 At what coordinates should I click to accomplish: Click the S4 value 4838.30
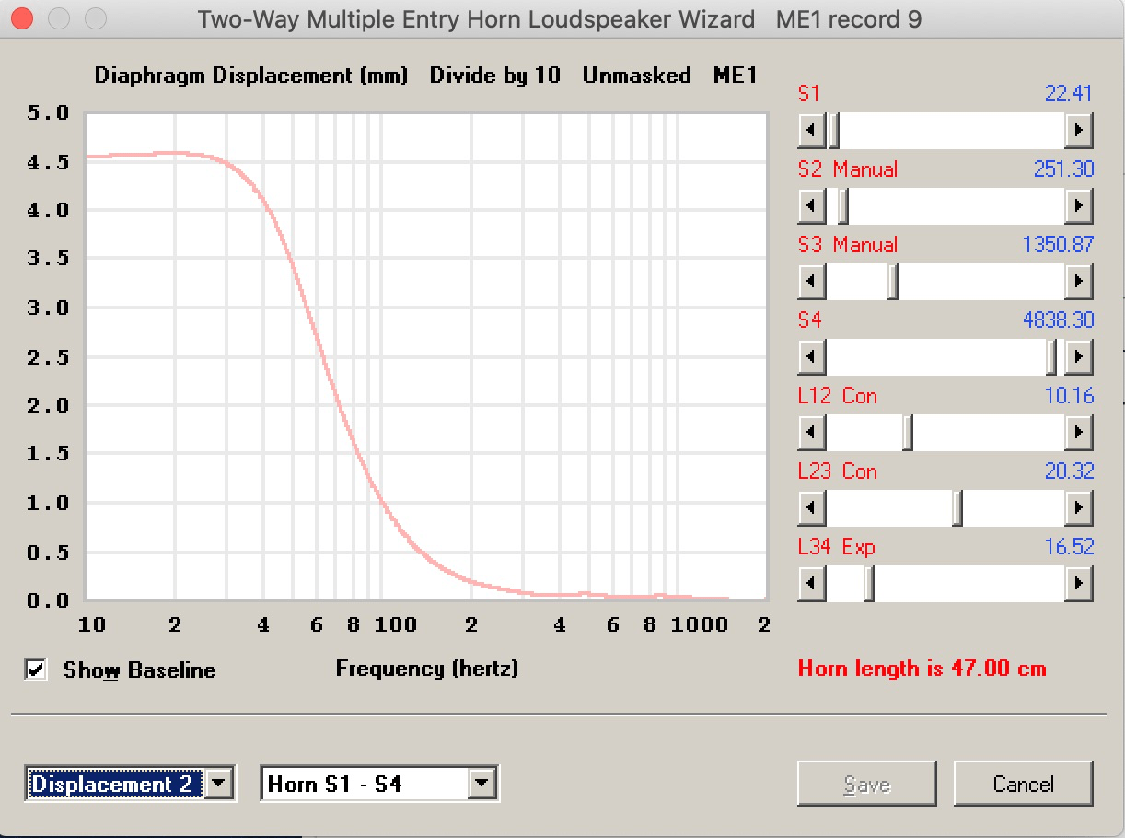(x=1058, y=320)
